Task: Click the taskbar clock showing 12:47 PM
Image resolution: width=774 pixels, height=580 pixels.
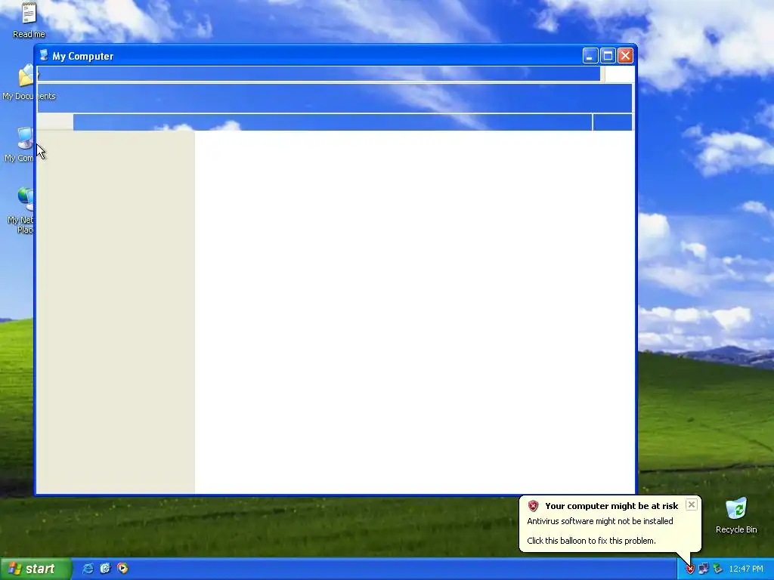Action: 746,569
